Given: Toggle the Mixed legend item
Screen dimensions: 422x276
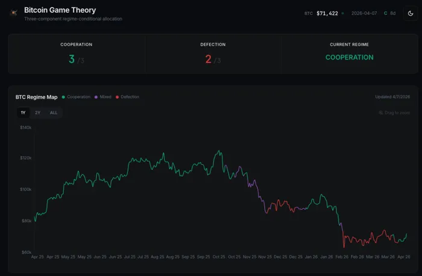Looking at the screenshot, I should (105, 97).
